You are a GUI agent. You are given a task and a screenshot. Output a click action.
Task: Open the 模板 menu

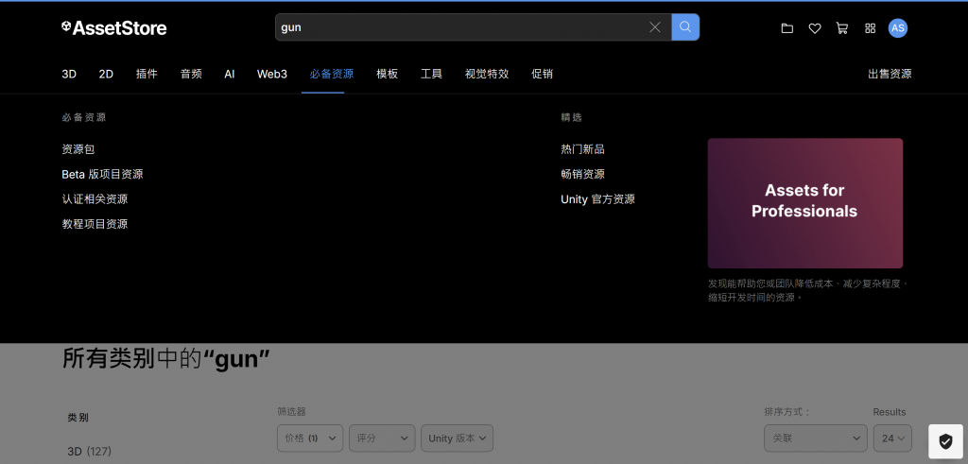387,74
